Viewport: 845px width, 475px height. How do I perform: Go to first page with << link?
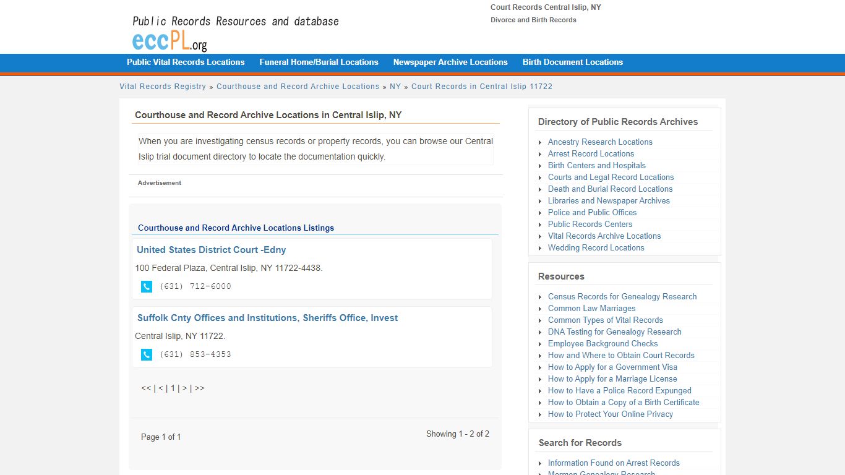coord(146,388)
